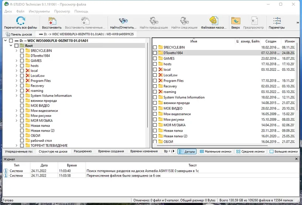The width and height of the screenshot is (302, 205).
Task: Check hosts checkbox in the file list
Action: click(x=155, y=64)
